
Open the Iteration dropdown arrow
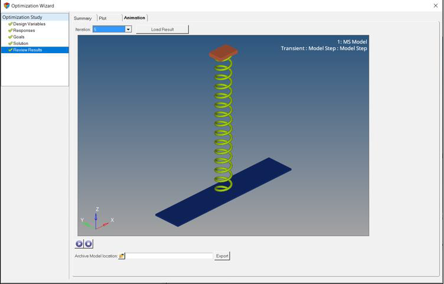tap(128, 30)
